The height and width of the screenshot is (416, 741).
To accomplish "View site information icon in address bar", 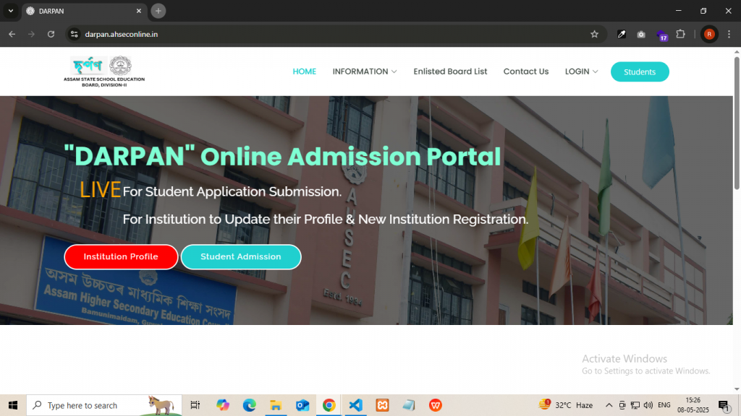I will (75, 34).
